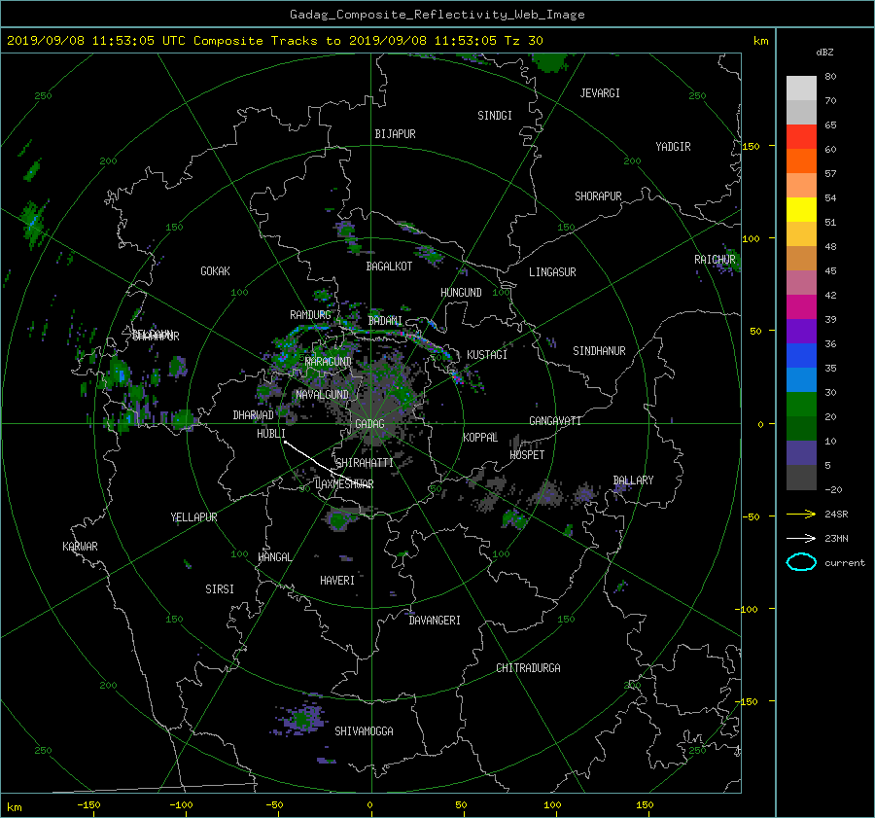Click the SINDHANUR city label
Viewport: 875px width, 818px height.
point(599,351)
